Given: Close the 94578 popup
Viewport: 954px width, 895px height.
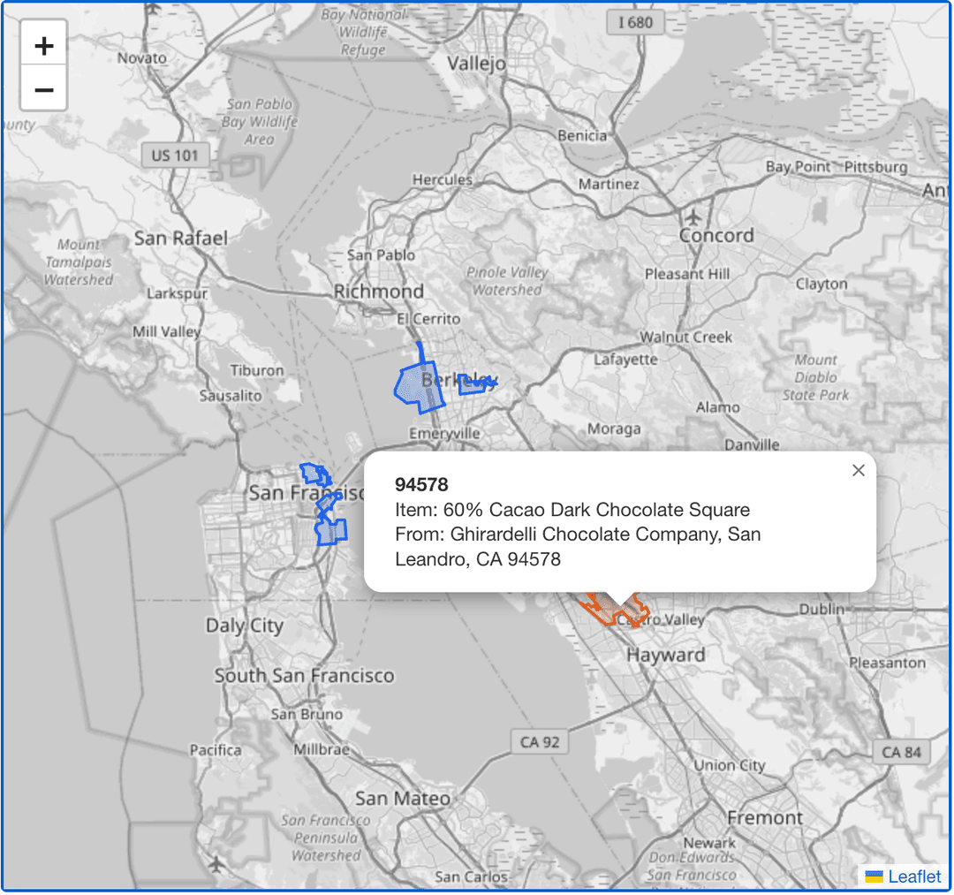Looking at the screenshot, I should (x=858, y=471).
